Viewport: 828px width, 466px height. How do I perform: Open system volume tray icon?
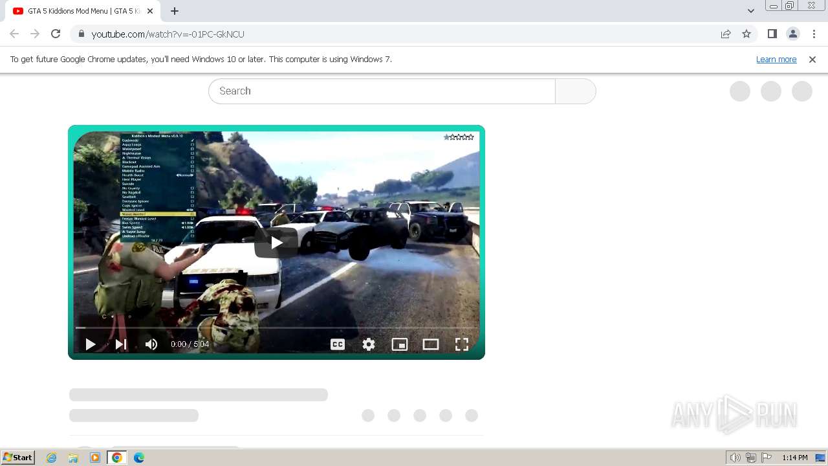click(735, 458)
